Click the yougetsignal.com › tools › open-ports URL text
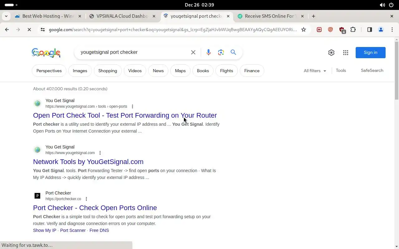Image resolution: width=399 pixels, height=249 pixels. pos(86,106)
